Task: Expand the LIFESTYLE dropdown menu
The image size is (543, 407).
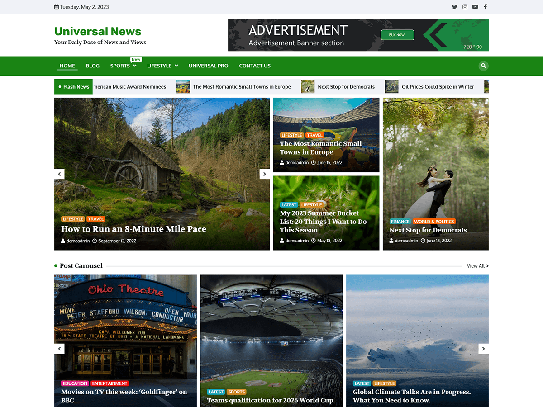Action: pos(162,66)
